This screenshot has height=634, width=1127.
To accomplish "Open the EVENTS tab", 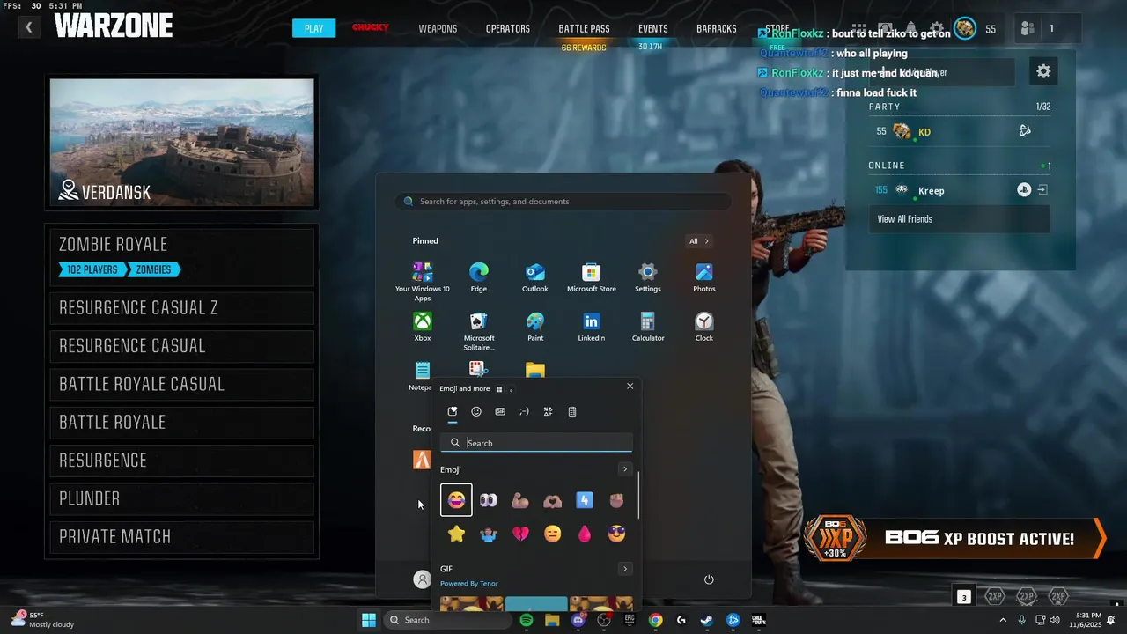I will pyautogui.click(x=653, y=28).
